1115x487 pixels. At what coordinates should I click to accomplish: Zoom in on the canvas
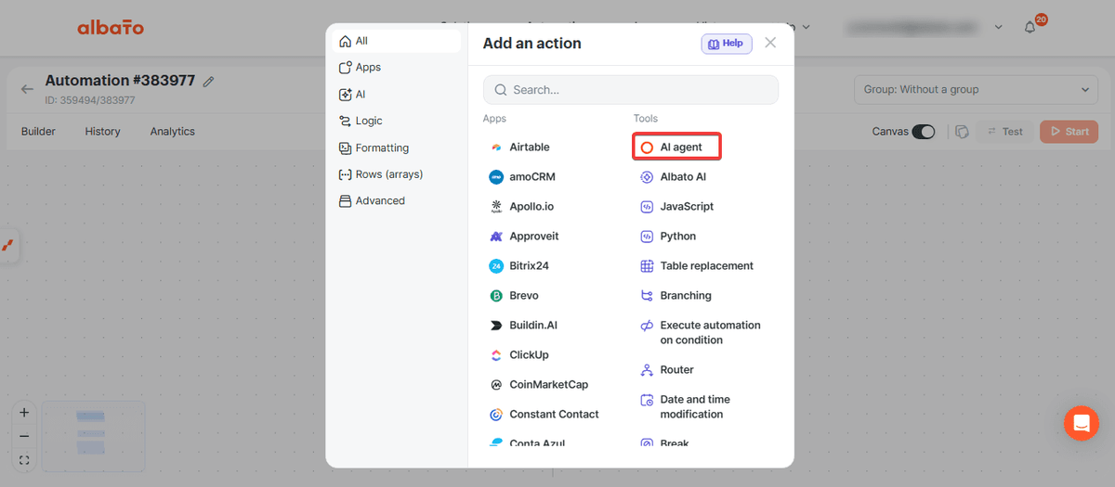tap(24, 413)
